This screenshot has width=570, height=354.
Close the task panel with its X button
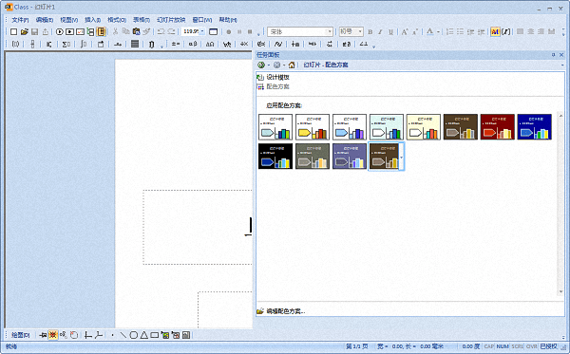click(561, 55)
